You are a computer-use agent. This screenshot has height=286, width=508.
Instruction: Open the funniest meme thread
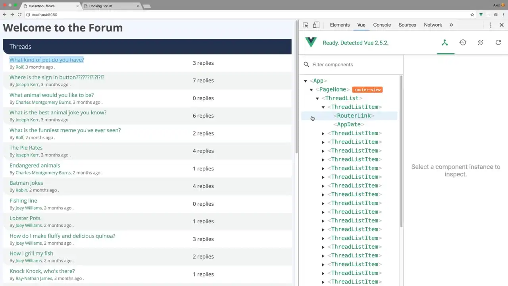(65, 130)
